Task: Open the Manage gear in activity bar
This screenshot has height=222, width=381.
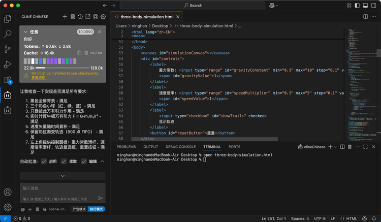Action: click(8, 207)
